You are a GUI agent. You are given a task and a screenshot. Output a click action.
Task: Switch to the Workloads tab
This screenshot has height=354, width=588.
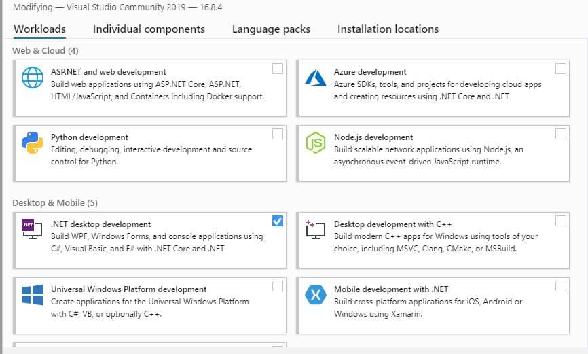click(x=40, y=29)
